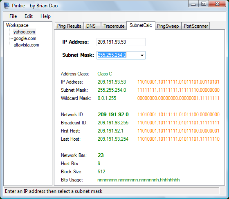The height and width of the screenshot is (199, 229).
Task: Maximize the Pinkie window
Action: pos(204,4)
